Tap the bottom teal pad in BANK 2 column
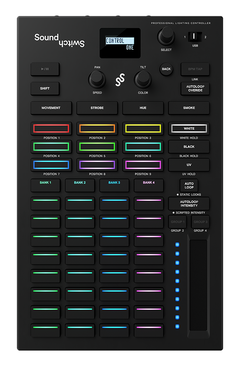 click(80, 331)
